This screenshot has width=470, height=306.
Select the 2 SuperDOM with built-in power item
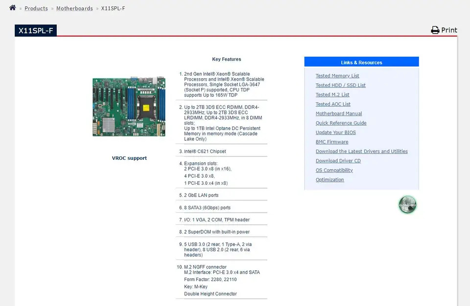tap(217, 232)
